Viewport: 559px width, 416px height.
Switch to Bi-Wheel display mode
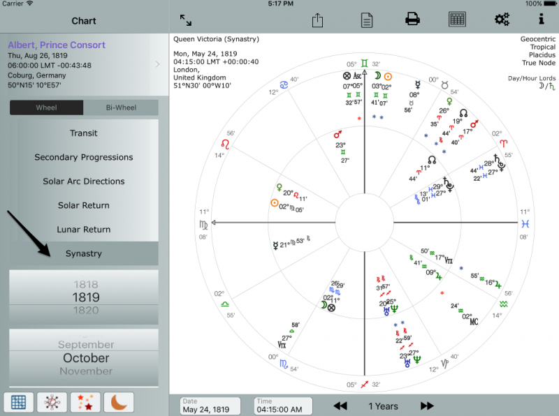(122, 107)
